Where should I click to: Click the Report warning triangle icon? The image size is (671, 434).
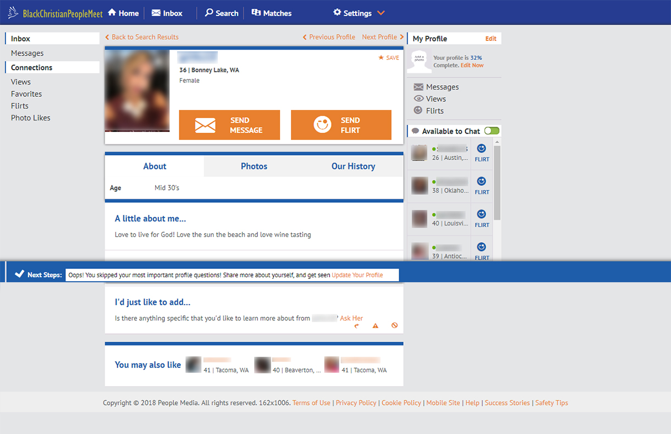click(x=376, y=326)
